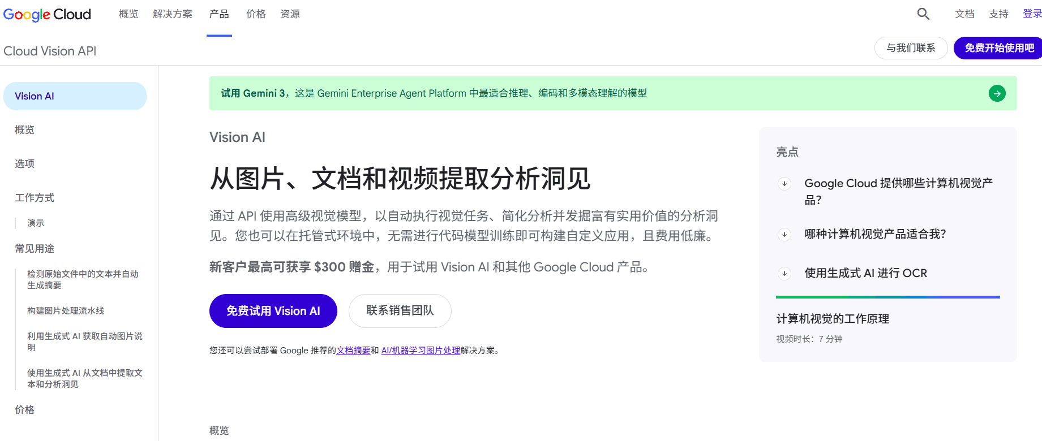Click the 视频时长:7 分钟 text
The height and width of the screenshot is (441, 1042).
point(809,339)
